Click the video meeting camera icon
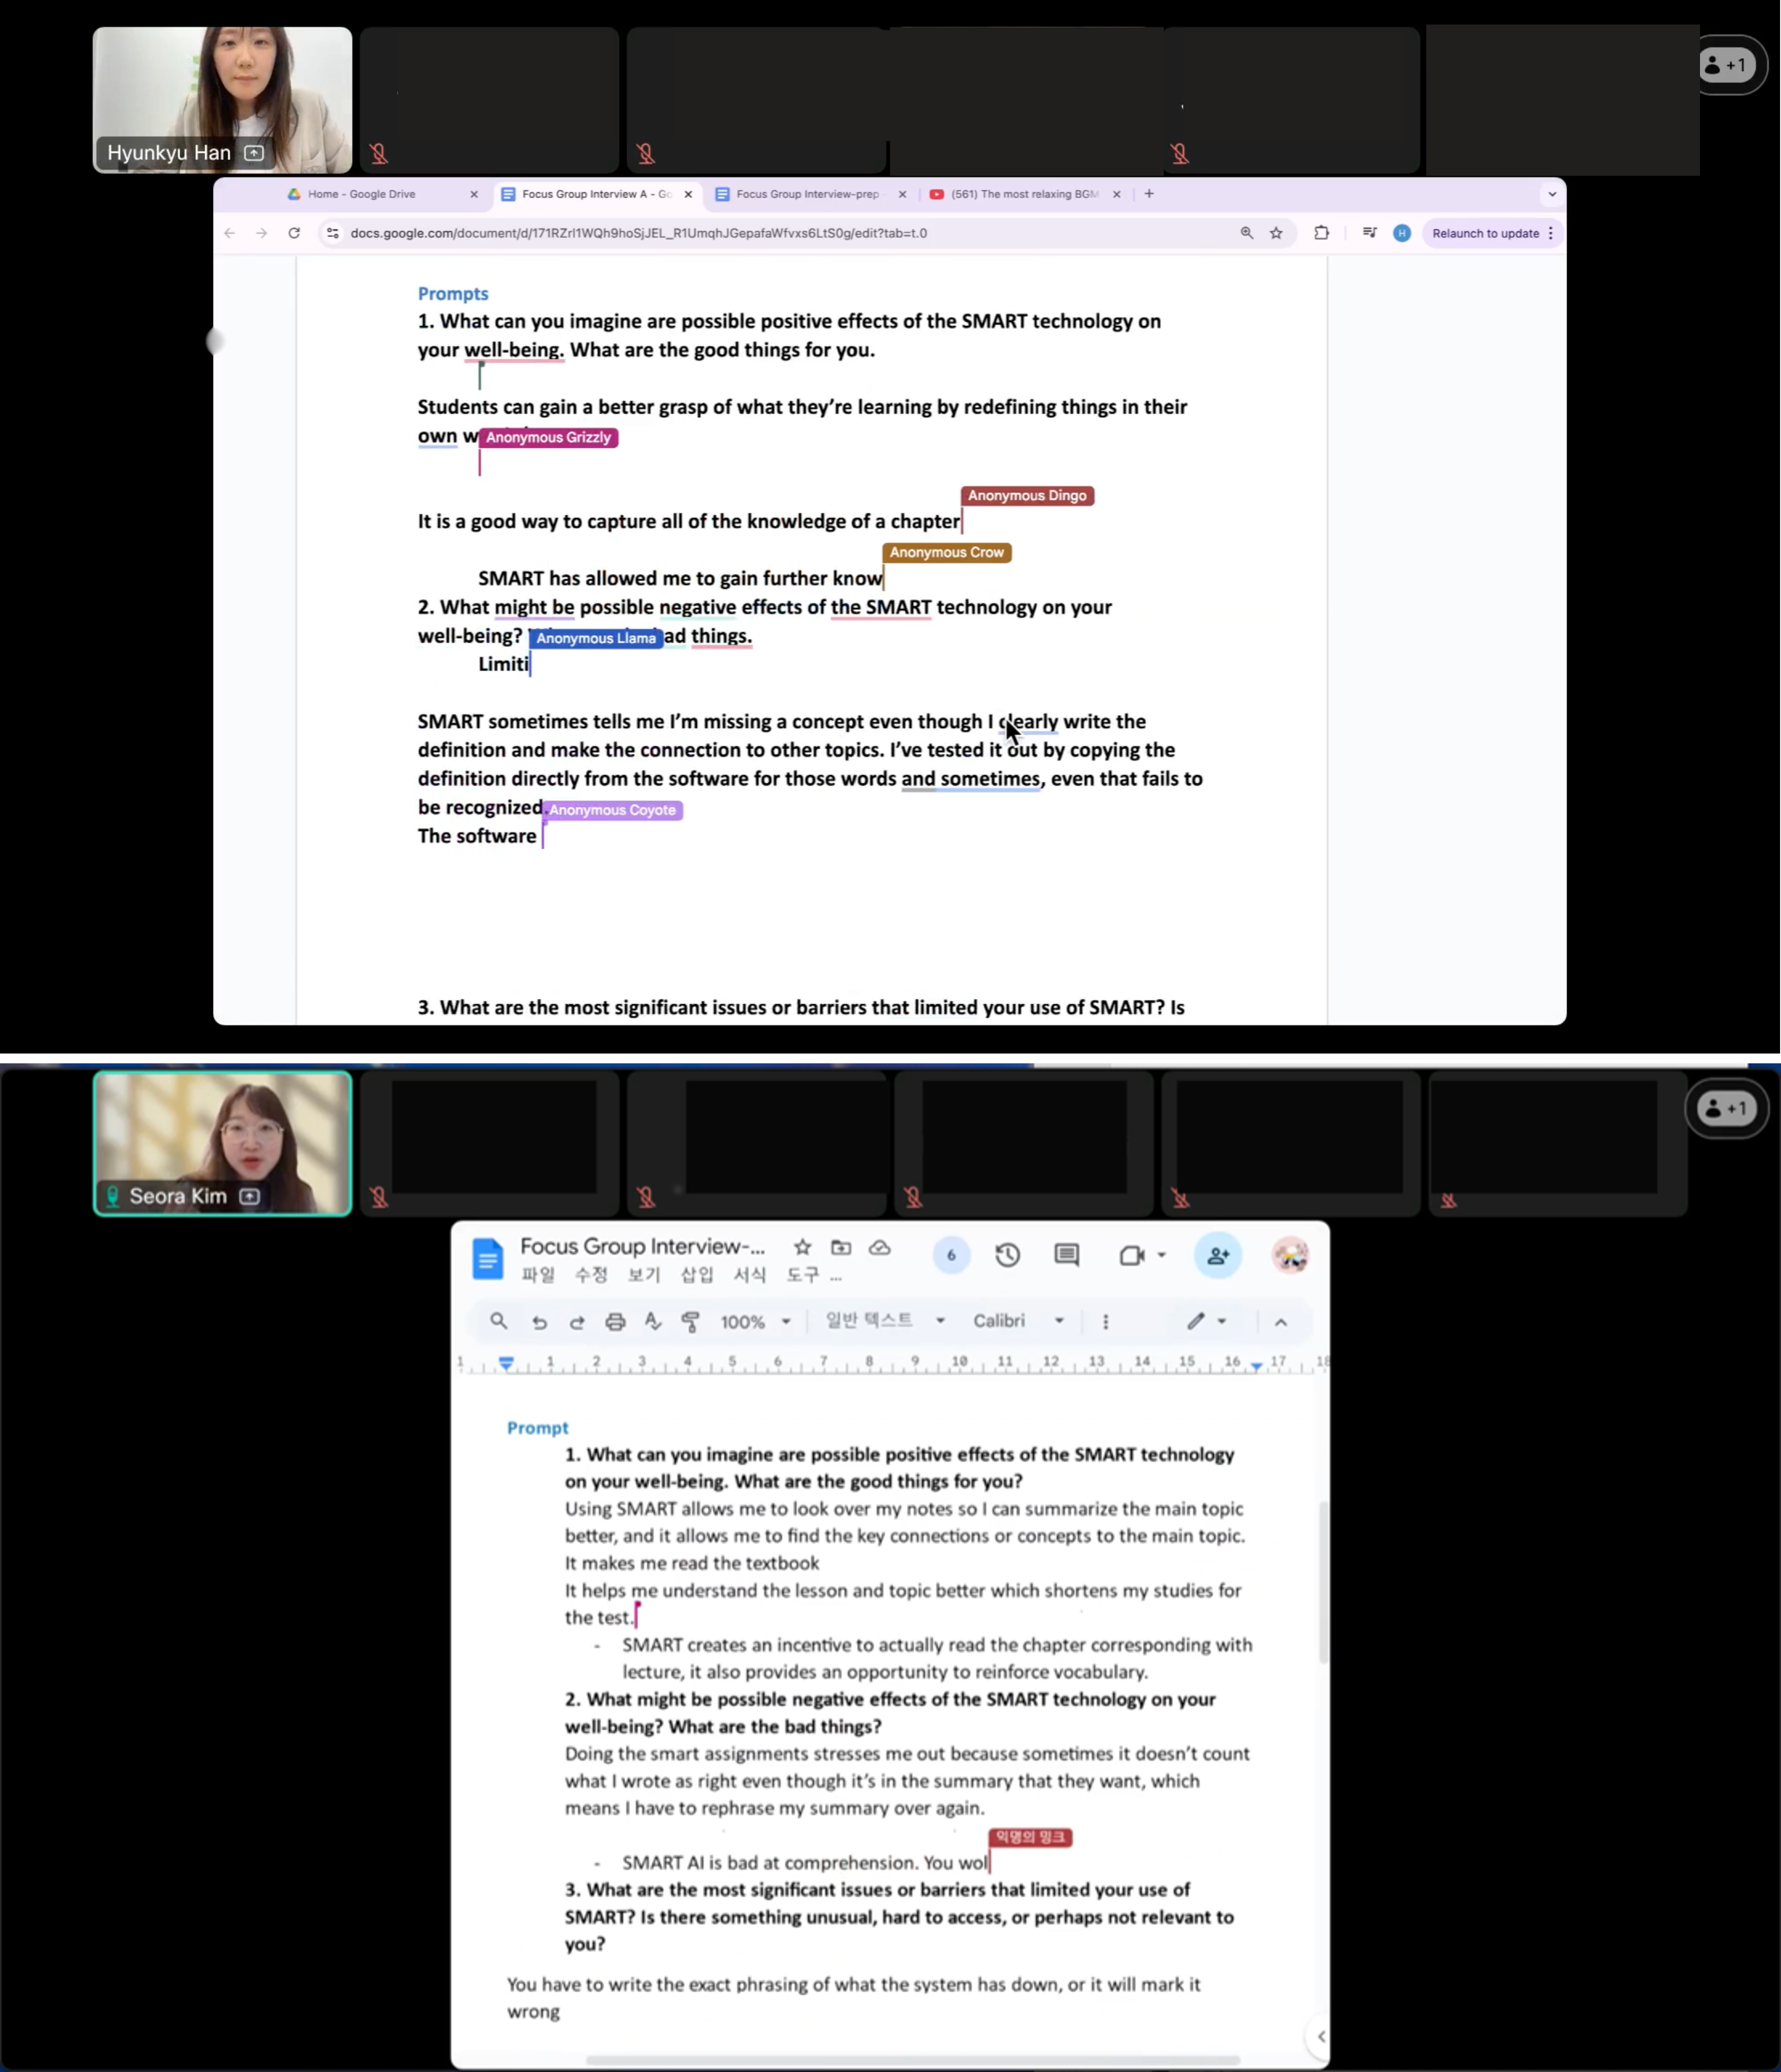 1131,1255
